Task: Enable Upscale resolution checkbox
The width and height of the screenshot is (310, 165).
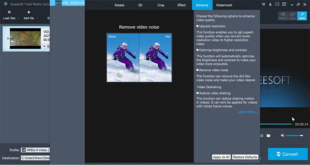Action: click(197, 26)
